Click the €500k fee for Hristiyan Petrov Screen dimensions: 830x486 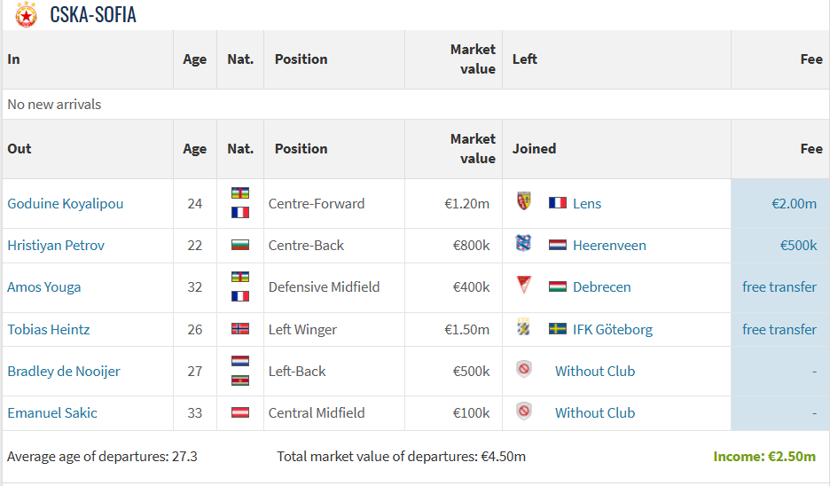coord(798,245)
